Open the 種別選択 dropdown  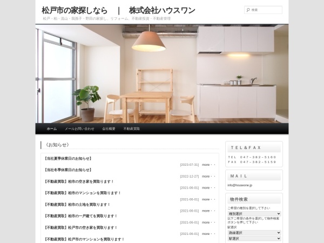pyautogui.click(x=254, y=214)
